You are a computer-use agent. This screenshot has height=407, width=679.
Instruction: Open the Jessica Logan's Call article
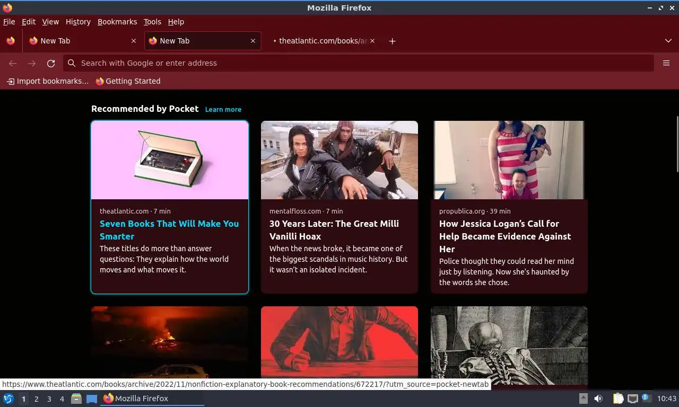click(505, 236)
